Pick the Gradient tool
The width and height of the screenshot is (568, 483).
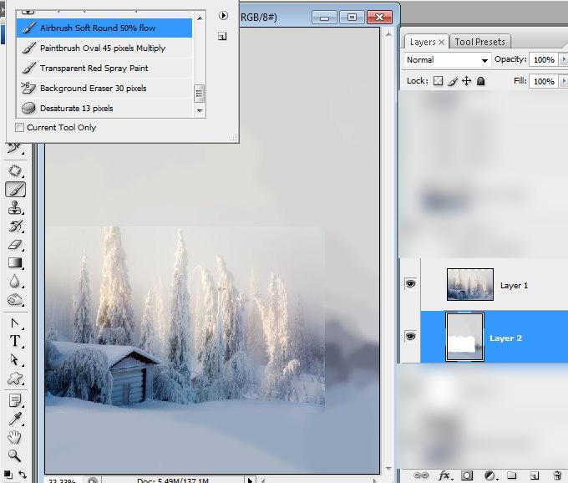[15, 263]
